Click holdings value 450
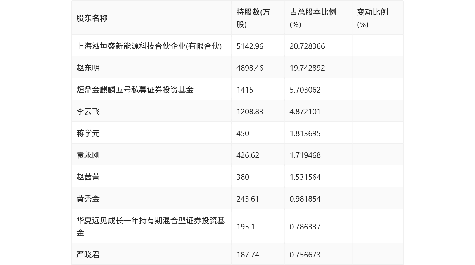This screenshot has height=265, width=475. tap(243, 133)
